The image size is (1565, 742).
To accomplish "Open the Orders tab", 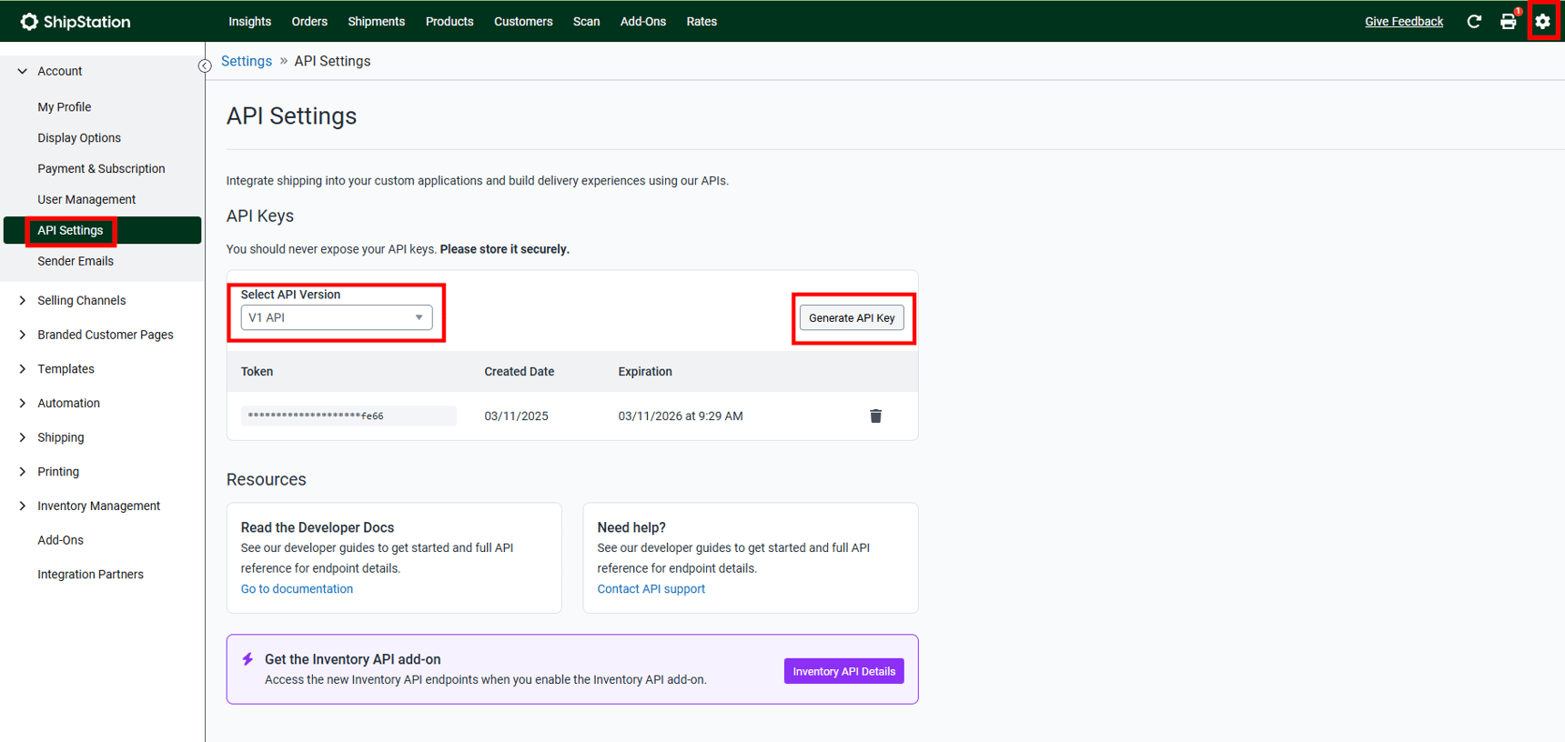I will [x=309, y=21].
